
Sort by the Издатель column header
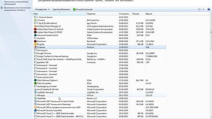pos(102,14)
